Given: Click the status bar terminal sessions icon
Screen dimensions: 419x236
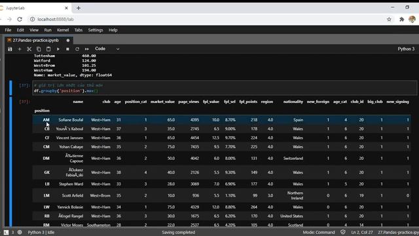Looking at the screenshot, I should (6, 232).
